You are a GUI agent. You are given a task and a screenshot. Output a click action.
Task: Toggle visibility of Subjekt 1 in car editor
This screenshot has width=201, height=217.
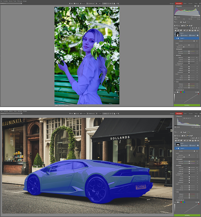click(x=177, y=148)
